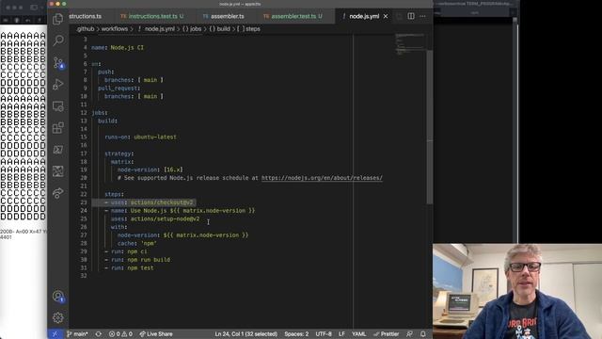Click 'node-version: [16.x]' text

click(150, 169)
